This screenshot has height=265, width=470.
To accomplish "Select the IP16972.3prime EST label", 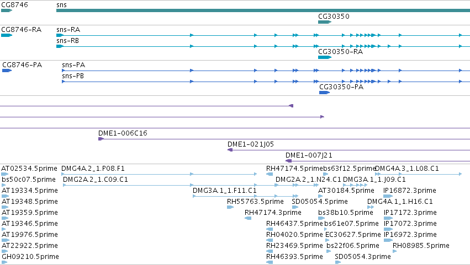I will point(410,235).
